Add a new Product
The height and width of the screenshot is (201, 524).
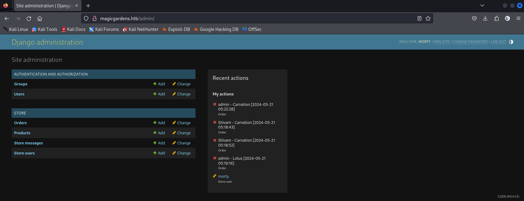pyautogui.click(x=159, y=133)
